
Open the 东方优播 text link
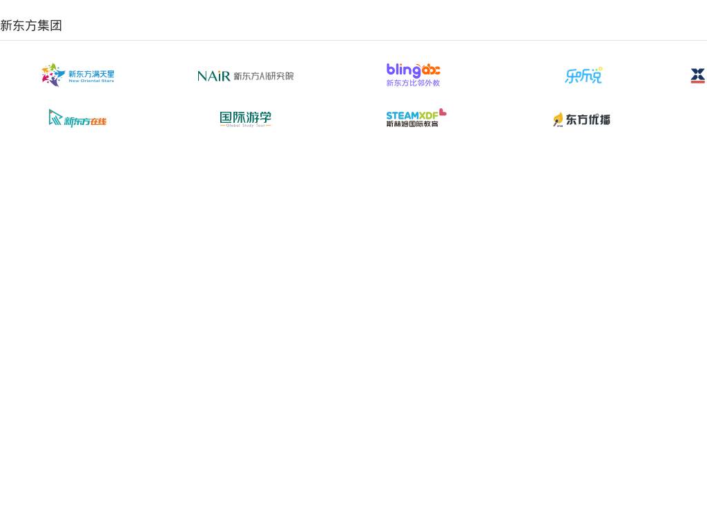[x=588, y=119]
